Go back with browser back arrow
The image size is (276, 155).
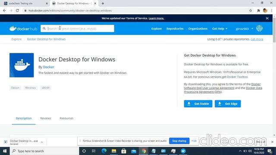point(4,10)
